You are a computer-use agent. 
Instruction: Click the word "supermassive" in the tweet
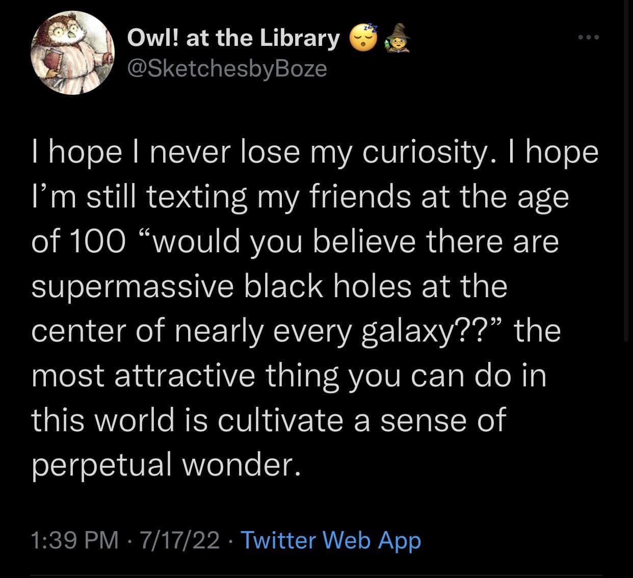click(132, 286)
